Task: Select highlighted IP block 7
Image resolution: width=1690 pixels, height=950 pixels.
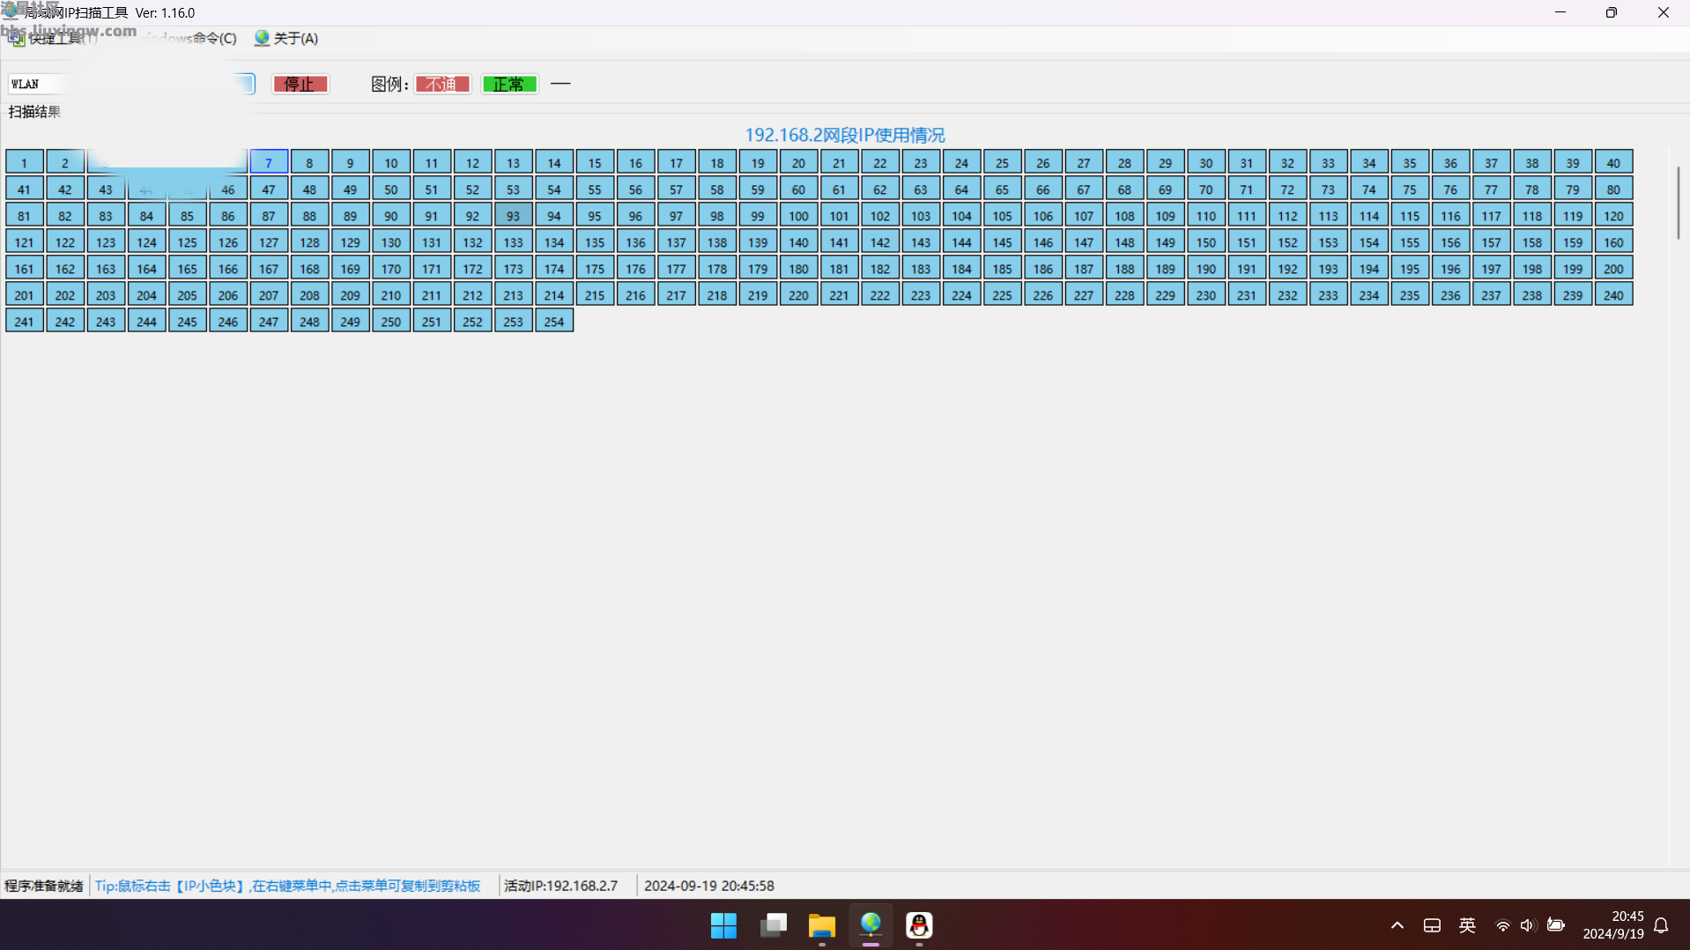Action: [269, 162]
